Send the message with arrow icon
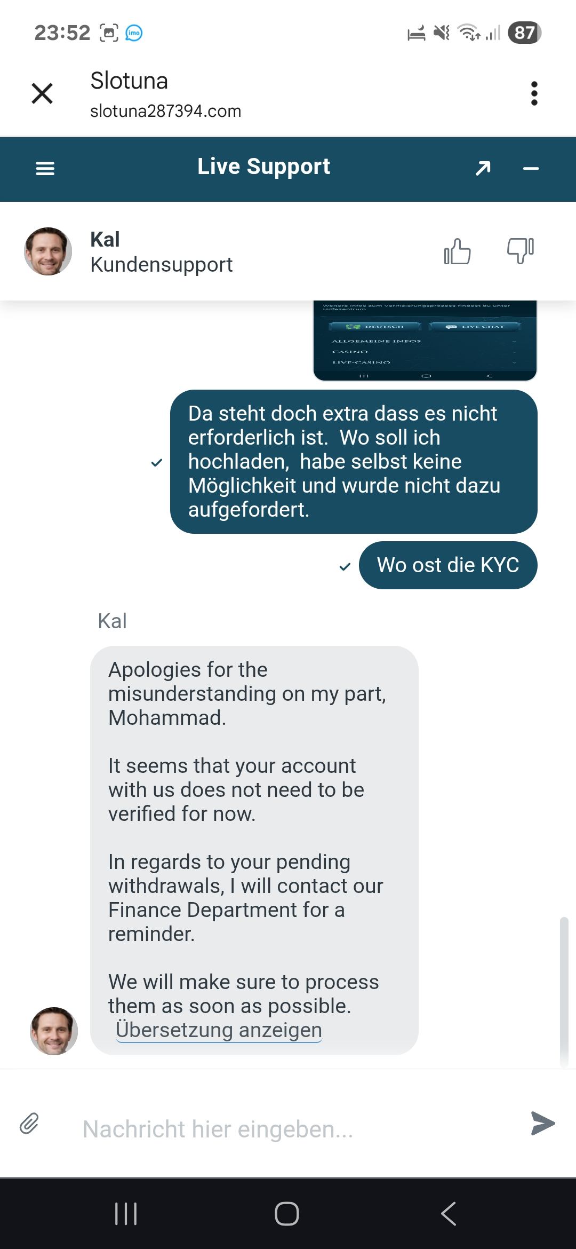This screenshot has height=1249, width=576. (x=542, y=1123)
